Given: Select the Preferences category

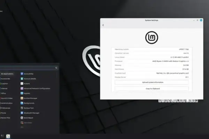Looking at the screenshot, I should pos(5,108).
